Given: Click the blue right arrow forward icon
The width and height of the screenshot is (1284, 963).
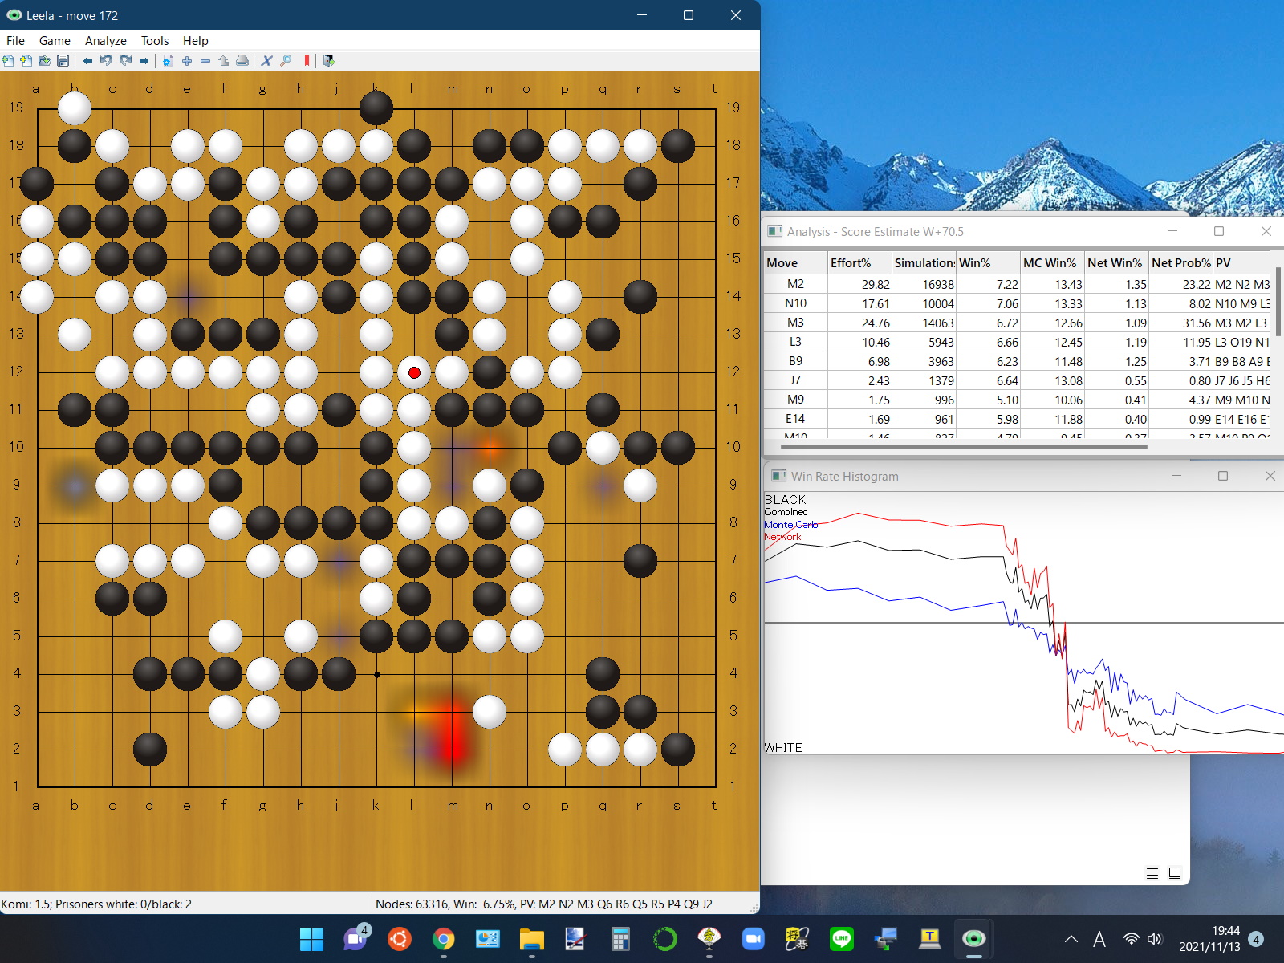Looking at the screenshot, I should [144, 61].
